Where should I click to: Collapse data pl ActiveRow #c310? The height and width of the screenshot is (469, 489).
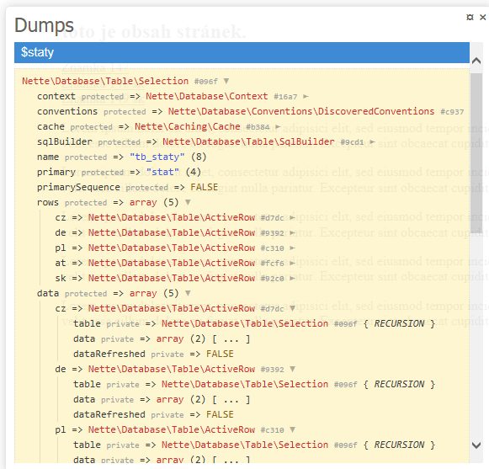coord(292,429)
